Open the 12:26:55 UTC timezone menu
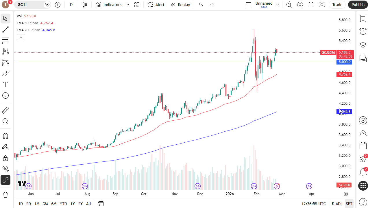 click(314, 204)
